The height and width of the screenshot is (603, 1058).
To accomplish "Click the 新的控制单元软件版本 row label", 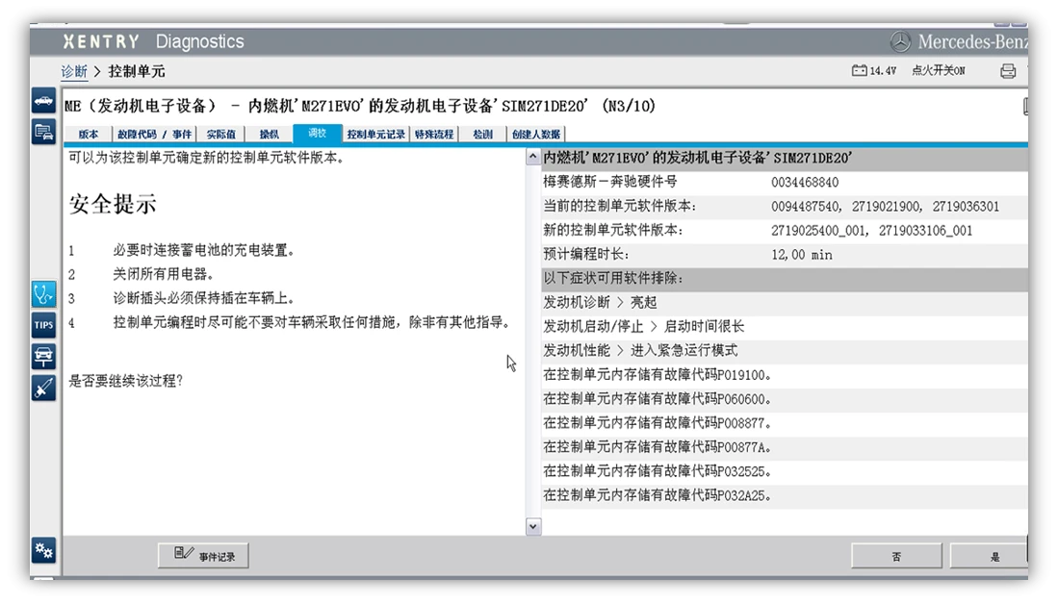I will (612, 231).
